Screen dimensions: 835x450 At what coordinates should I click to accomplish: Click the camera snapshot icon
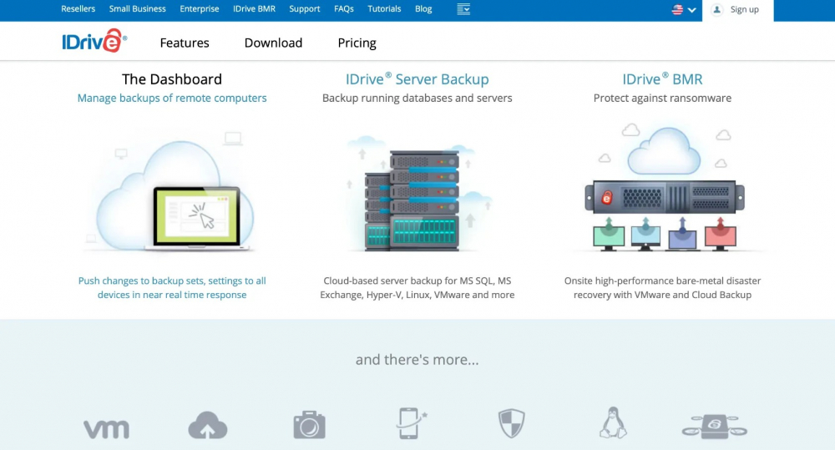coord(309,426)
